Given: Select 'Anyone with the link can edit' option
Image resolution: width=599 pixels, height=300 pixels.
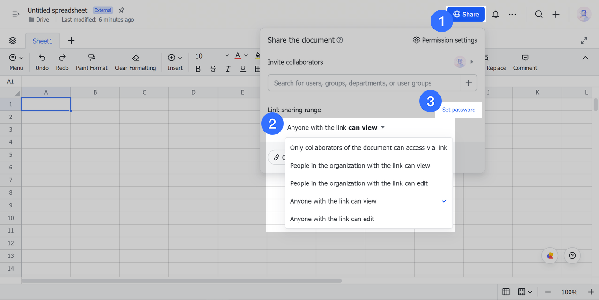Looking at the screenshot, I should tap(333, 219).
